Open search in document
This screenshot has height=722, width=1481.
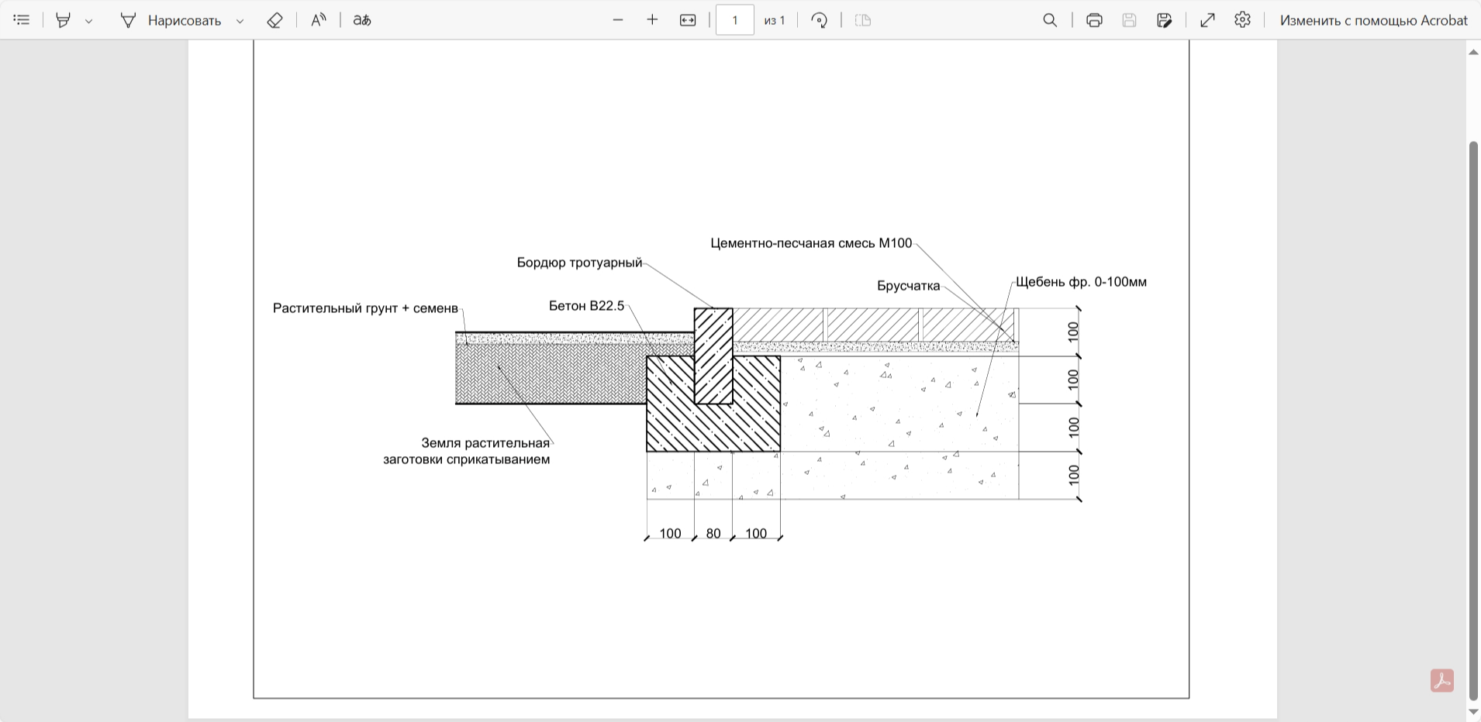pyautogui.click(x=1050, y=20)
